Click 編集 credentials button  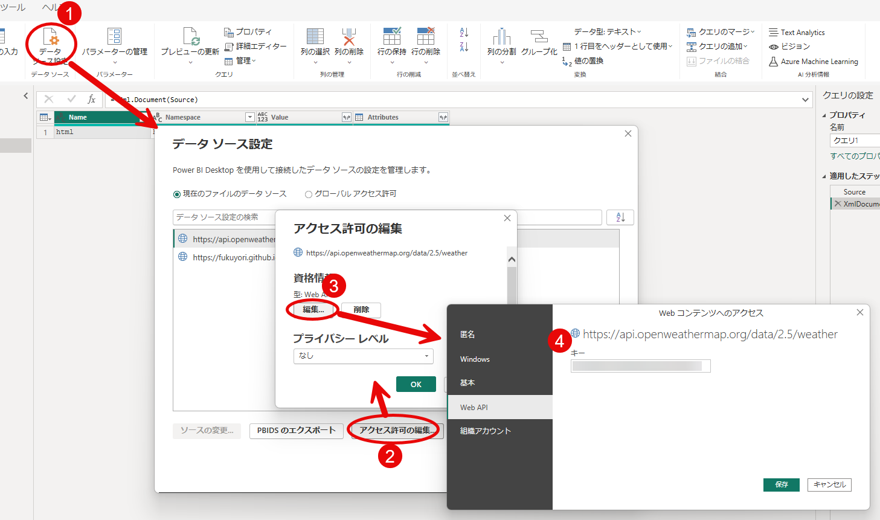(x=313, y=310)
